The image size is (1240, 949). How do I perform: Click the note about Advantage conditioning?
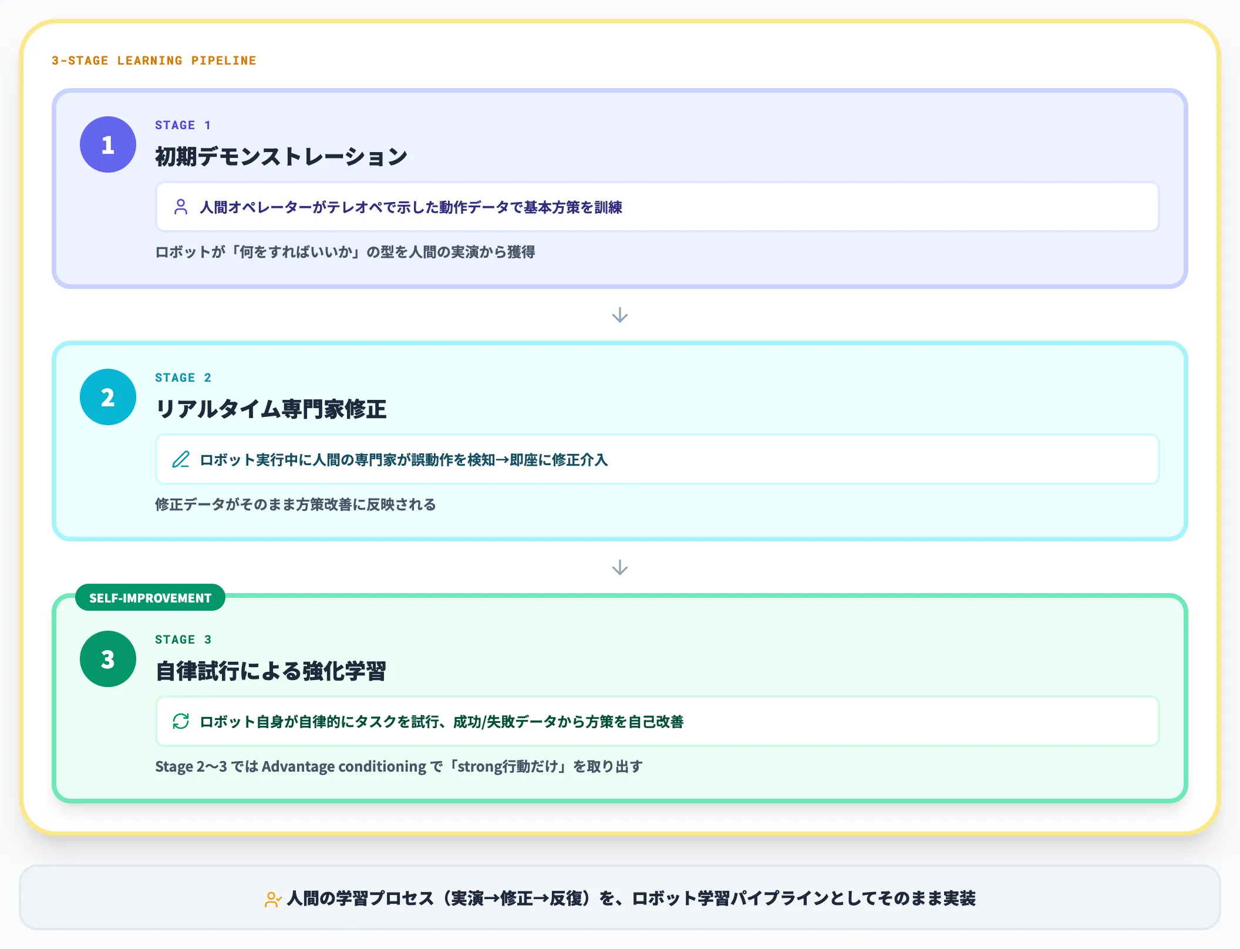pyautogui.click(x=399, y=766)
